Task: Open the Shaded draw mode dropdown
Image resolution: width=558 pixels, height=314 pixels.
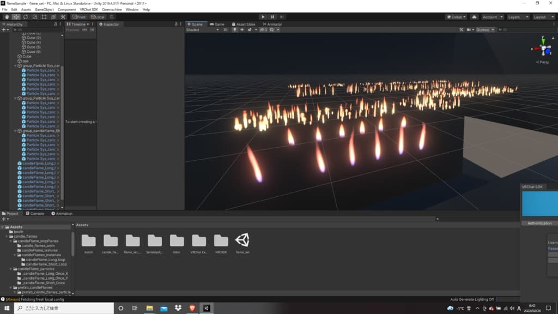Action: coord(203,30)
